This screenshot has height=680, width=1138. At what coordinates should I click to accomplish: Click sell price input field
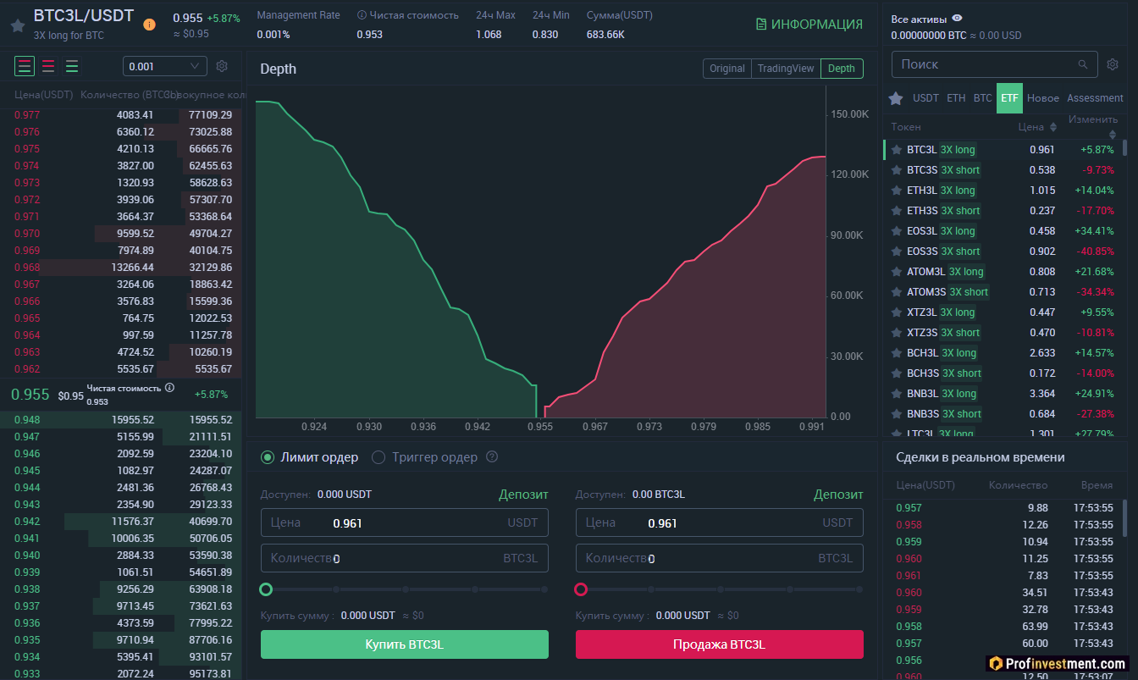point(720,522)
